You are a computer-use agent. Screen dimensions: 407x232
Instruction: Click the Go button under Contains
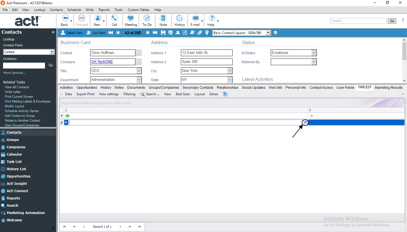[x=51, y=65]
